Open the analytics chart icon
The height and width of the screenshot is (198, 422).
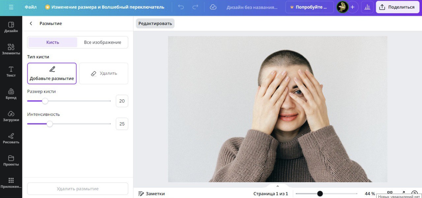367,7
